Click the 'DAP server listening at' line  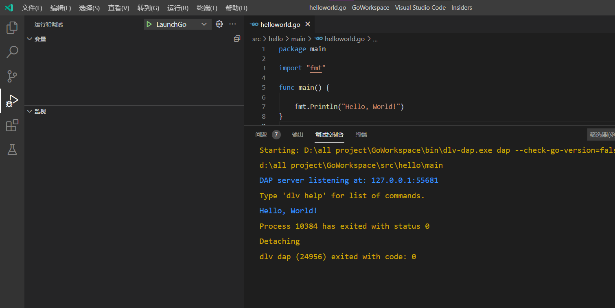point(349,180)
